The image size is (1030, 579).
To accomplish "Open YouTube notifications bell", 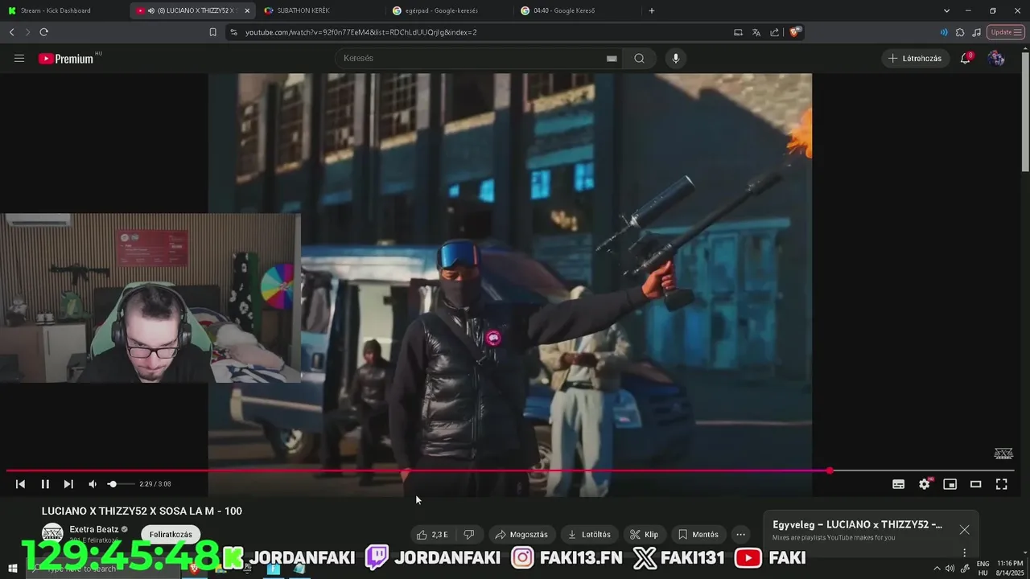I will (966, 58).
